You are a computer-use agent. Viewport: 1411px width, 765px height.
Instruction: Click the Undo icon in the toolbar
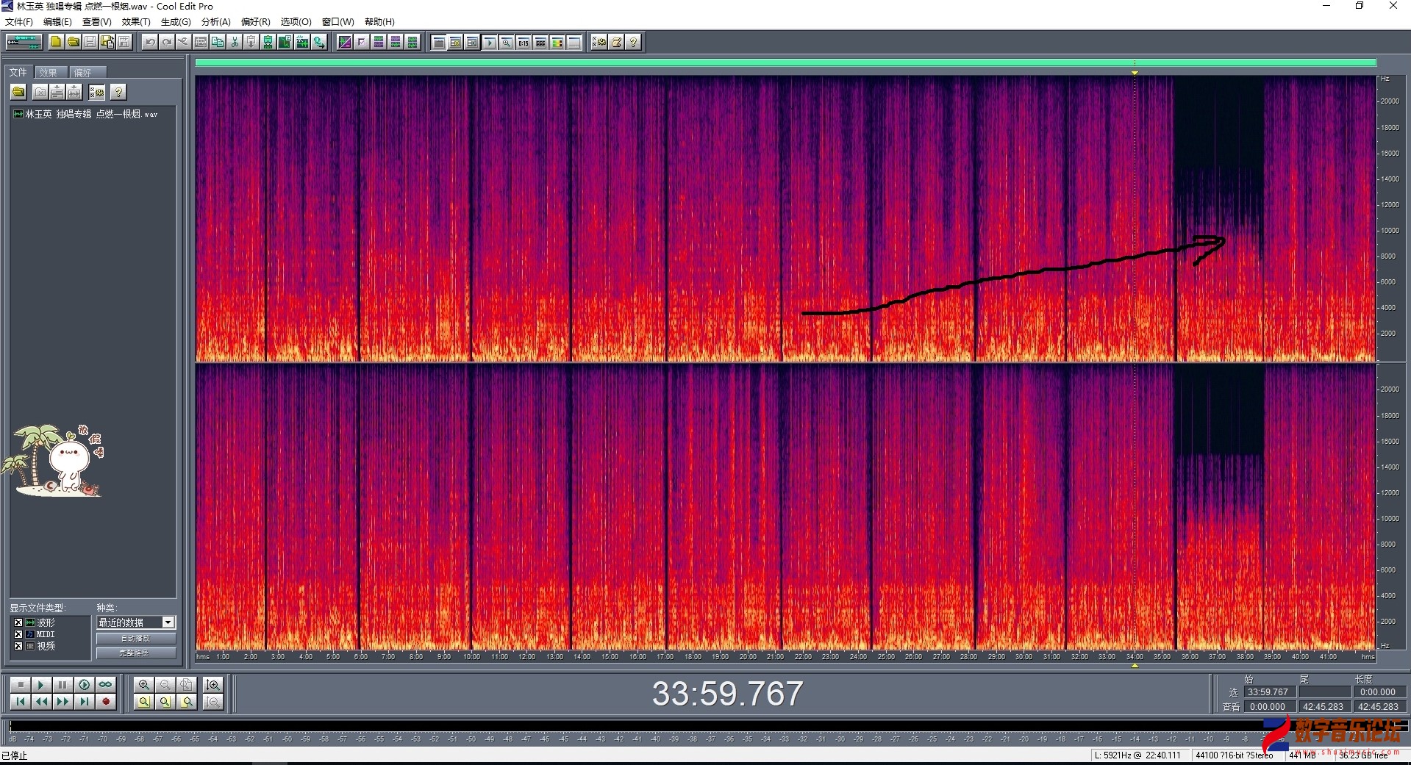150,43
